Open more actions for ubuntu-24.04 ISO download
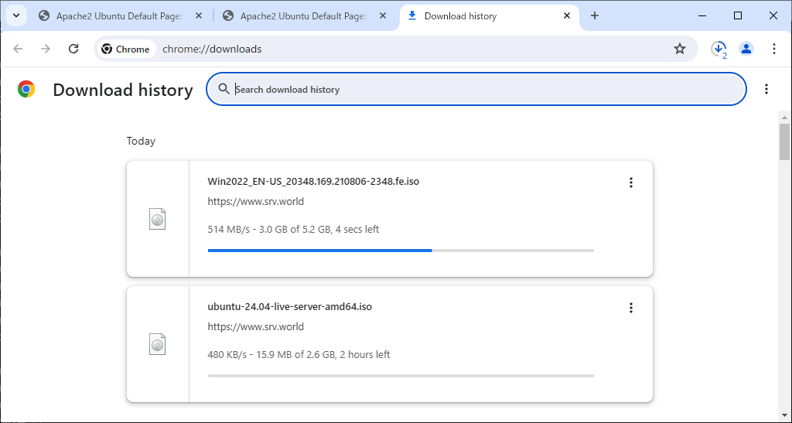This screenshot has width=792, height=423. coord(630,308)
